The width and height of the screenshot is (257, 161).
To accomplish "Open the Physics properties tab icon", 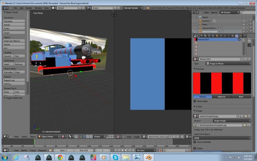I will (x=244, y=36).
